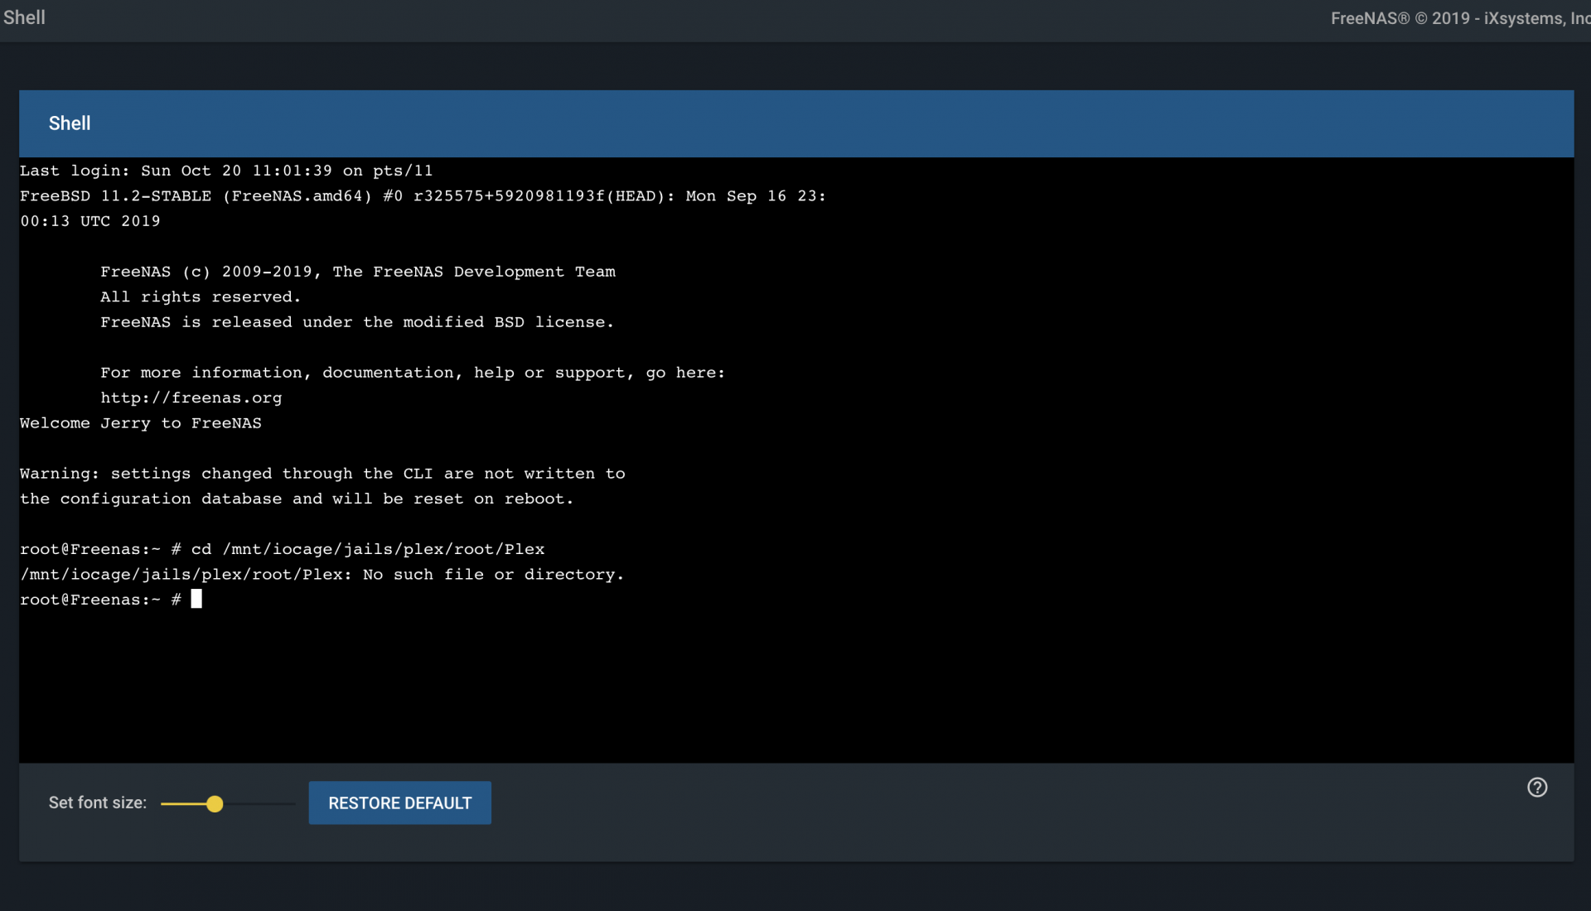1591x911 pixels.
Task: Click the 'All rights reserved.' line
Action: pyautogui.click(x=201, y=296)
